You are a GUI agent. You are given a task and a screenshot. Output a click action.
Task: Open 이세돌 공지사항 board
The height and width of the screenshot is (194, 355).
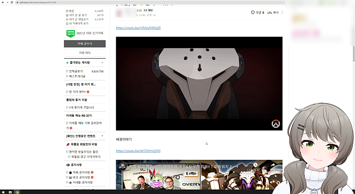coord(83,182)
